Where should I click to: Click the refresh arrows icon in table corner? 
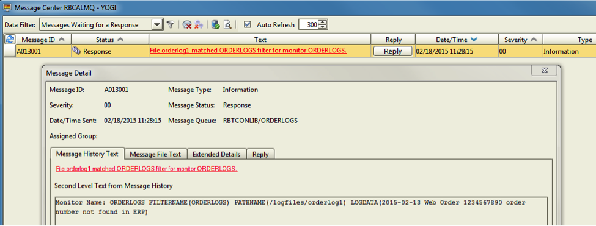click(x=9, y=40)
